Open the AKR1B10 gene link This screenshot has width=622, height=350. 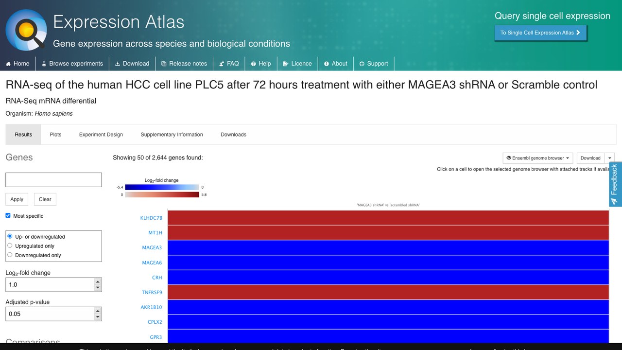click(152, 307)
